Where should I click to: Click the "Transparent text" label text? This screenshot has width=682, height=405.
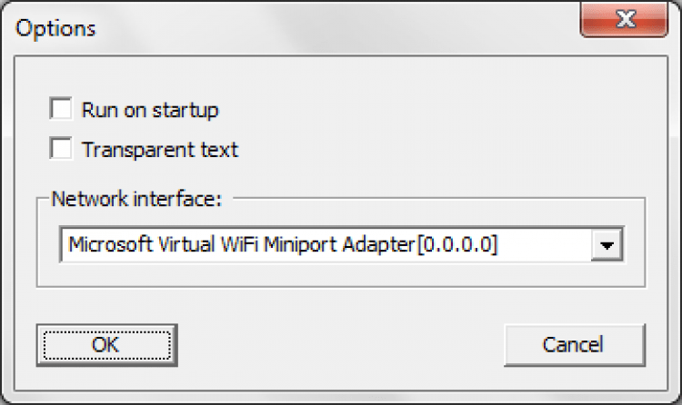click(160, 149)
